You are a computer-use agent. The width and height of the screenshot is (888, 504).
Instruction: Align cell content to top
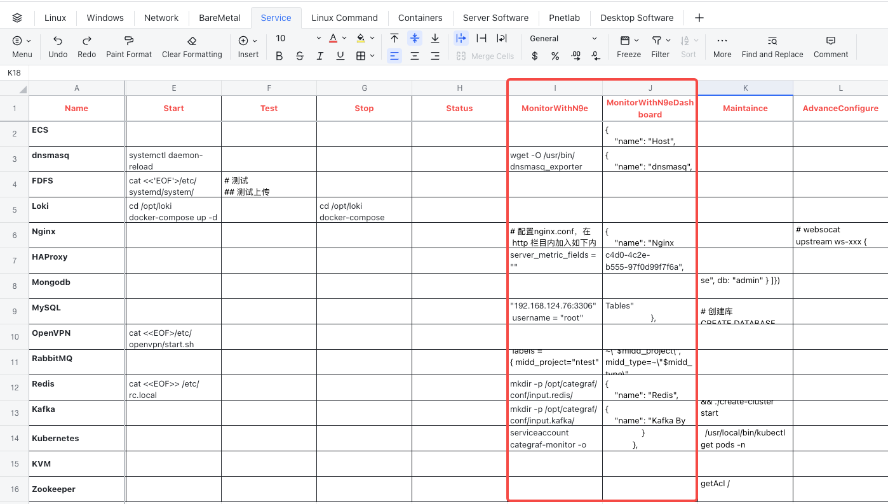pyautogui.click(x=394, y=39)
